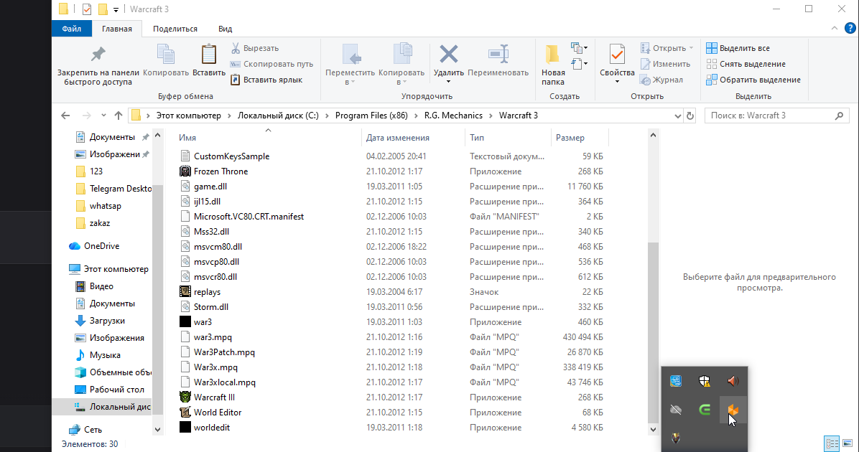Click the Журнал history icon
The image size is (859, 452).
coord(646,80)
